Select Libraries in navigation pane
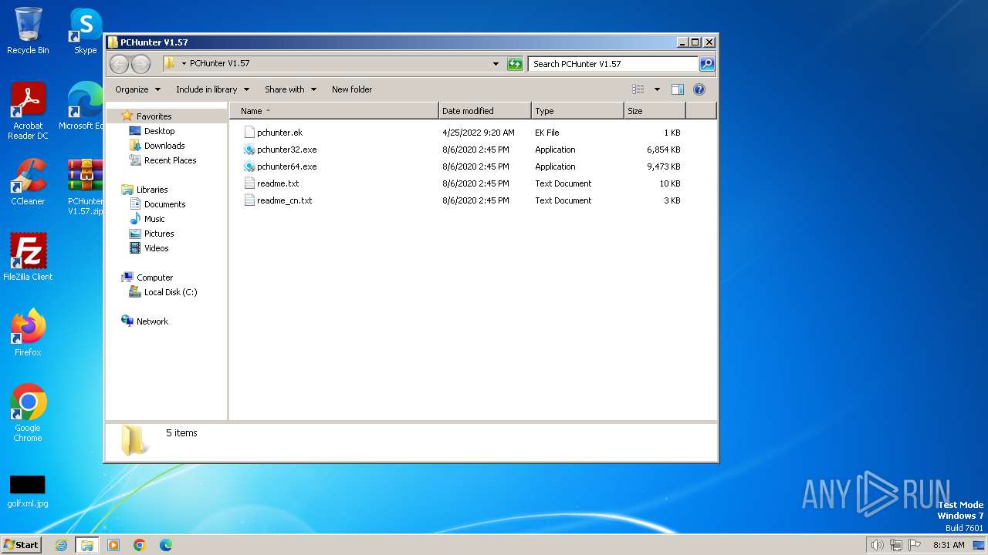Viewport: 988px width, 555px height. coord(152,190)
